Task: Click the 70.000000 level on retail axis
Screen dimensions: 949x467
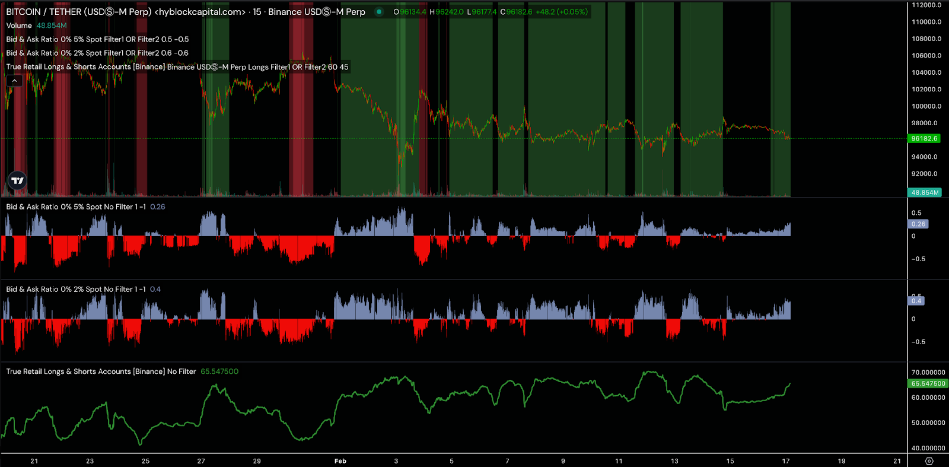Action: click(x=928, y=372)
